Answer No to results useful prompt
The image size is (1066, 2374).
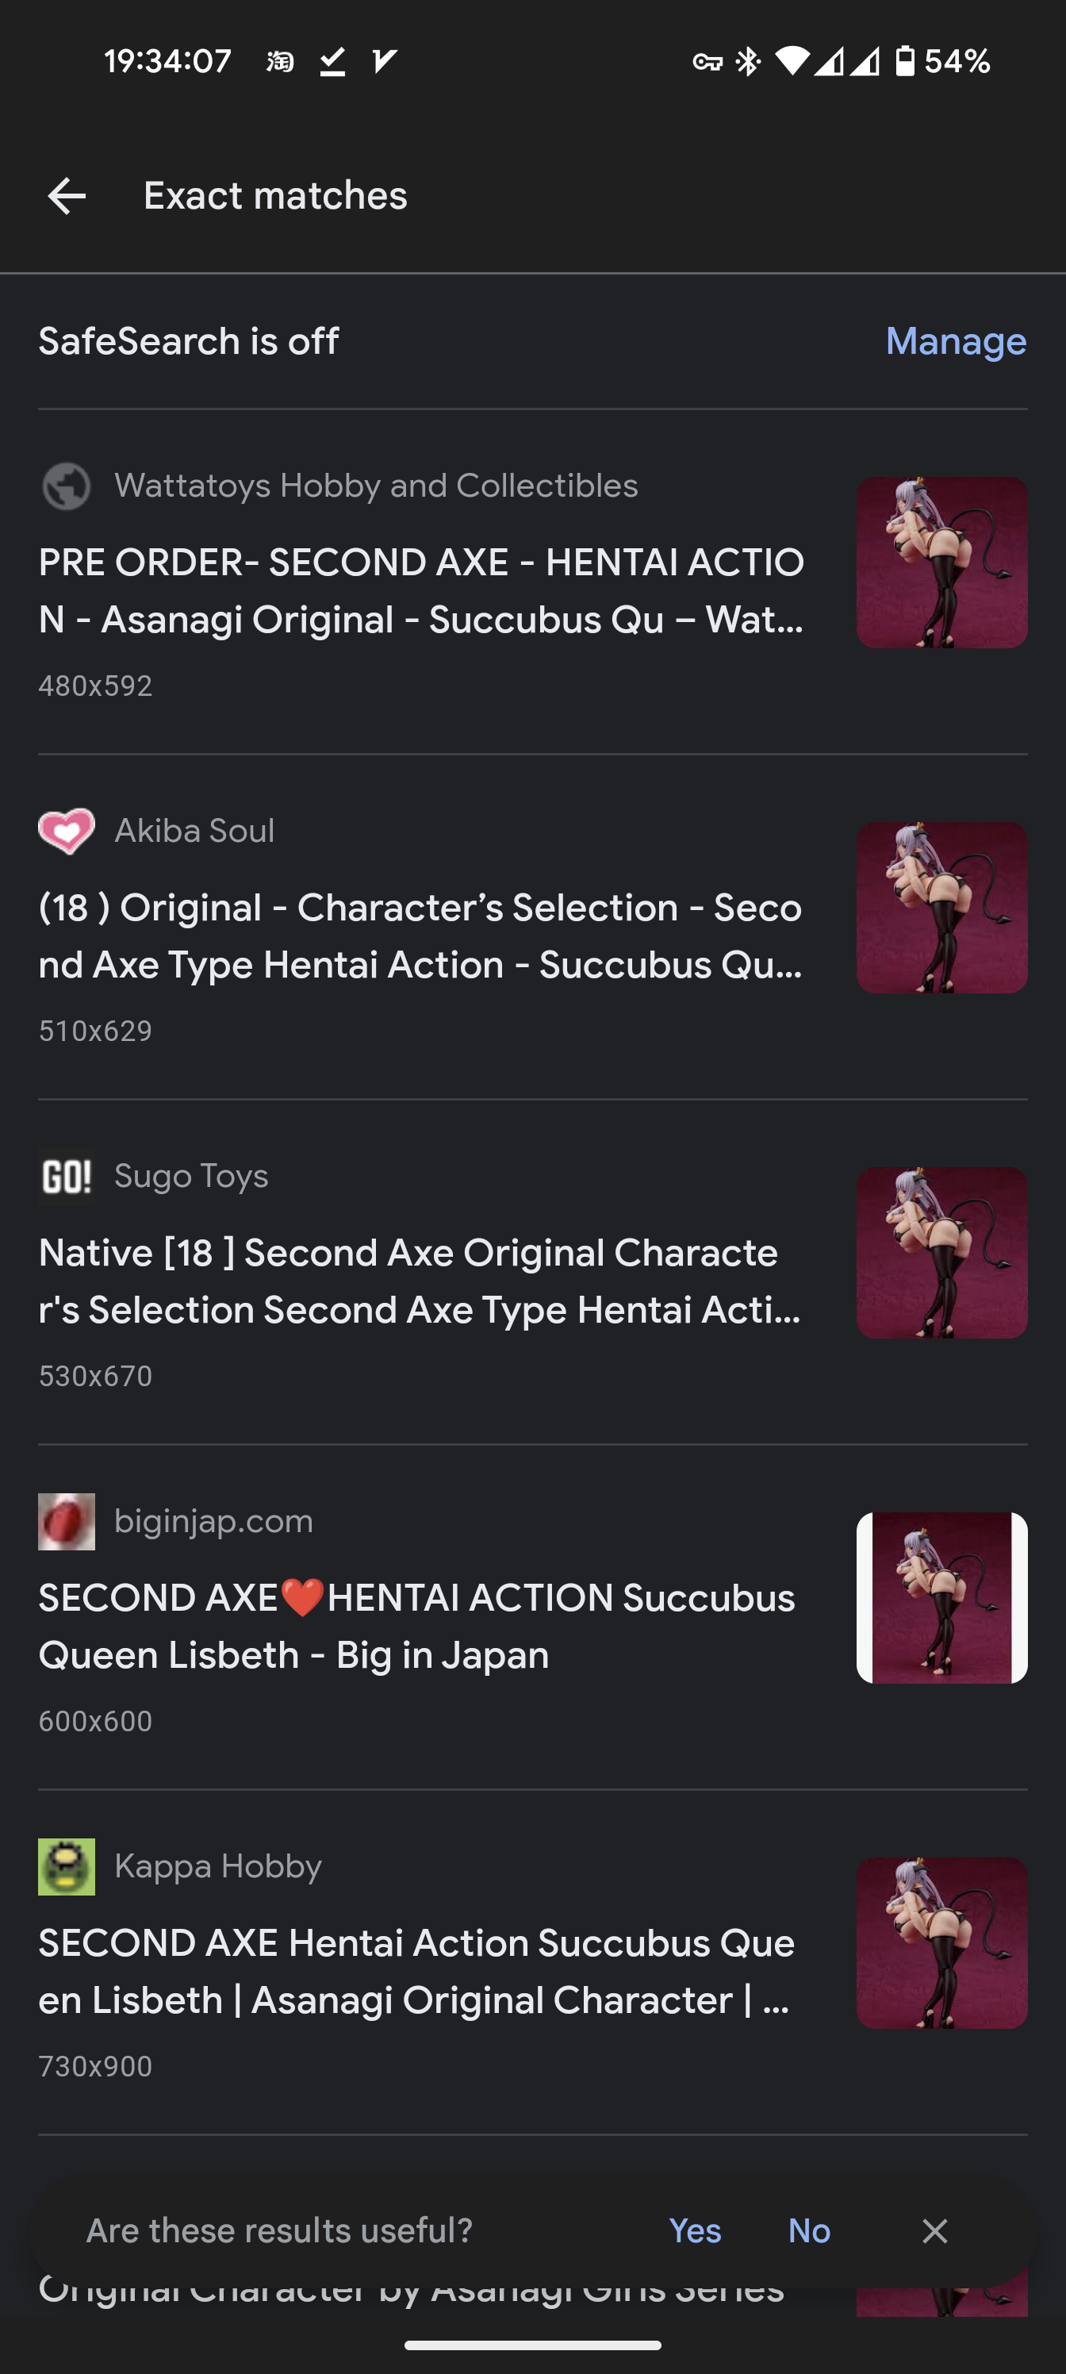[x=809, y=2230]
